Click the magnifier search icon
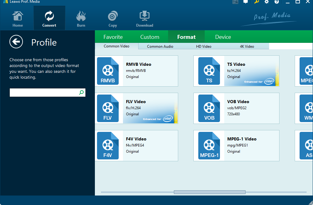Image resolution: width=313 pixels, height=205 pixels. tap(81, 92)
